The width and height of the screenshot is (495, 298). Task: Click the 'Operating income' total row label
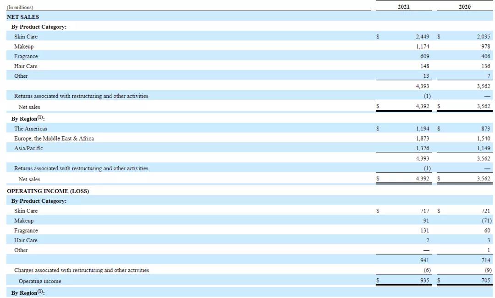pos(40,281)
